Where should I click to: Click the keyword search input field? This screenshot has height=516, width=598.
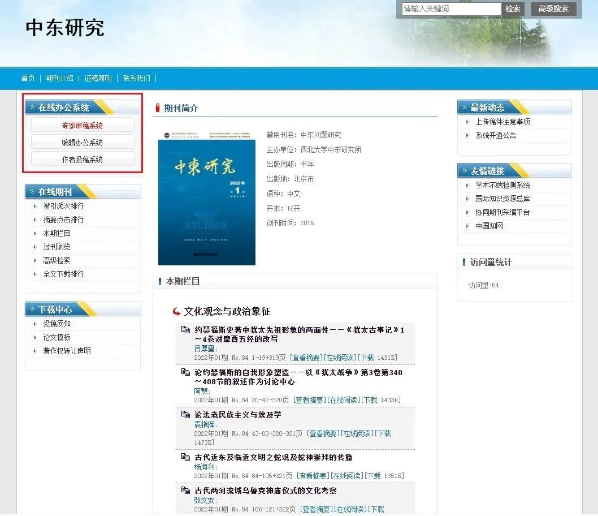(x=451, y=8)
